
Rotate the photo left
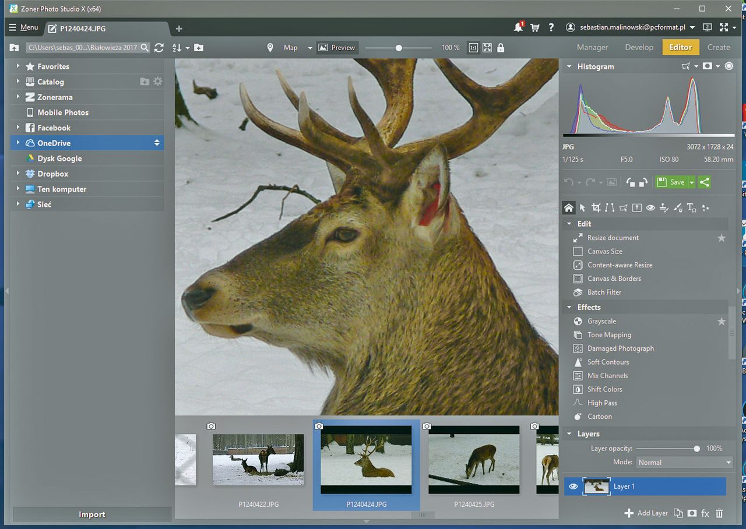pyautogui.click(x=630, y=182)
